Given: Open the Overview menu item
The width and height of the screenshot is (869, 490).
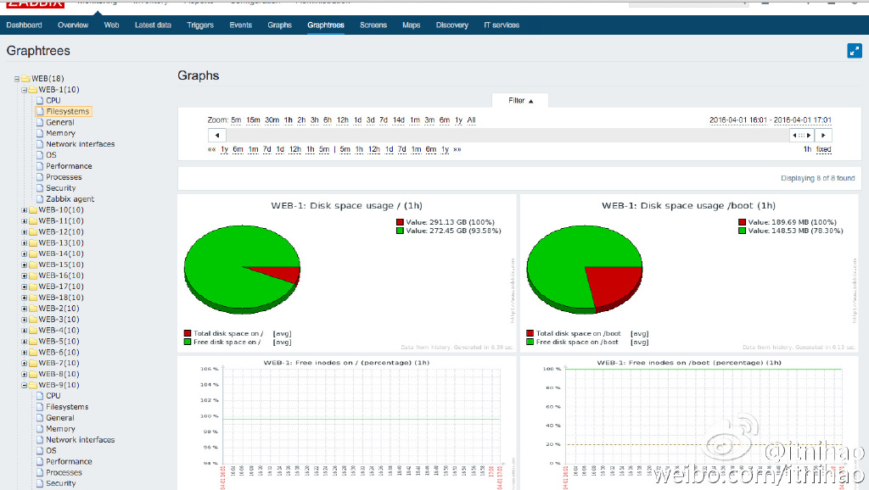Looking at the screenshot, I should point(73,25).
